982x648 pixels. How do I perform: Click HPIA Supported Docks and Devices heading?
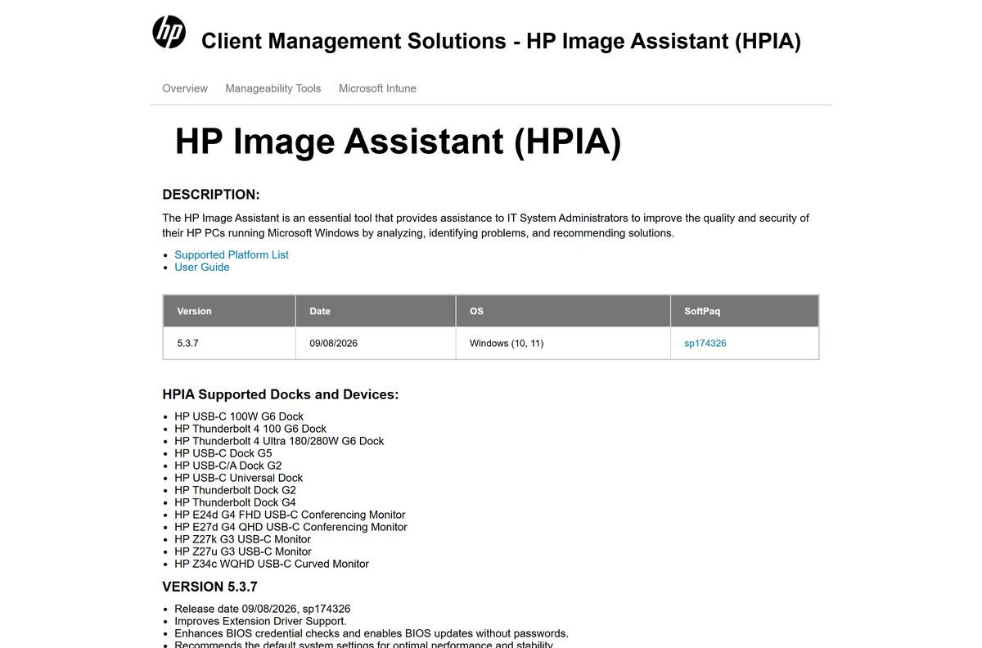click(281, 394)
